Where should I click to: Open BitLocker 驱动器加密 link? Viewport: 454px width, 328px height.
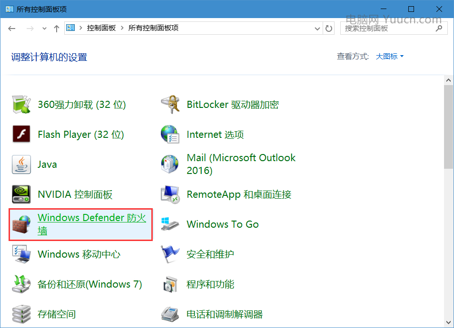coord(233,105)
